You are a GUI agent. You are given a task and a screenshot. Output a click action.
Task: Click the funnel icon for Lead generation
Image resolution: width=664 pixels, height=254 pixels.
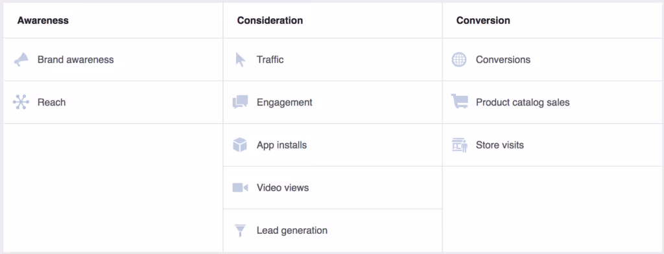click(x=240, y=230)
